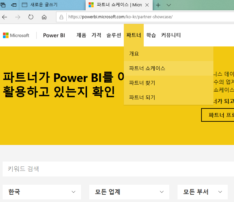The width and height of the screenshot is (234, 202).
Task: Open the 제품 menu
Action: coord(81,35)
